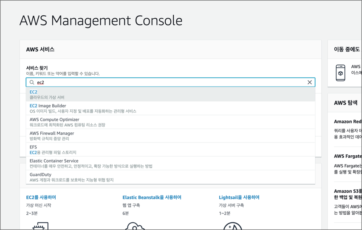Click the mobile phone app icon
The height and width of the screenshot is (230, 362).
point(340,73)
